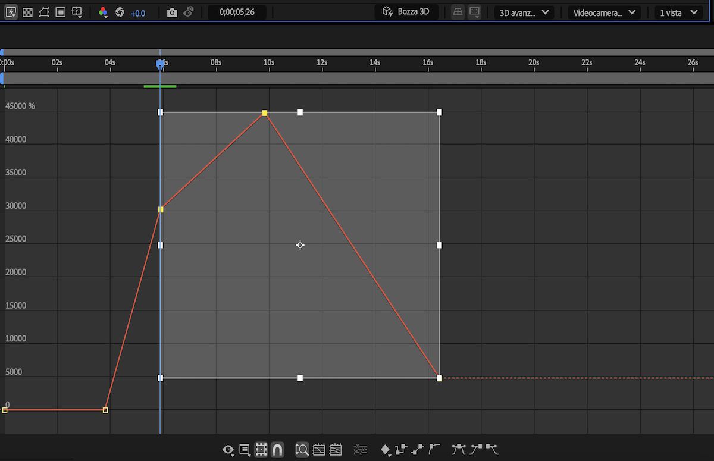Select the Separate Dimensions icon

[361, 450]
